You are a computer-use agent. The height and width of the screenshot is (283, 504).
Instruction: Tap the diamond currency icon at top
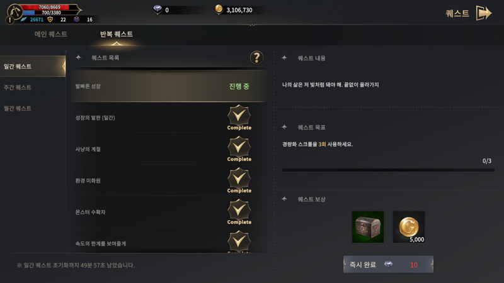coord(157,9)
